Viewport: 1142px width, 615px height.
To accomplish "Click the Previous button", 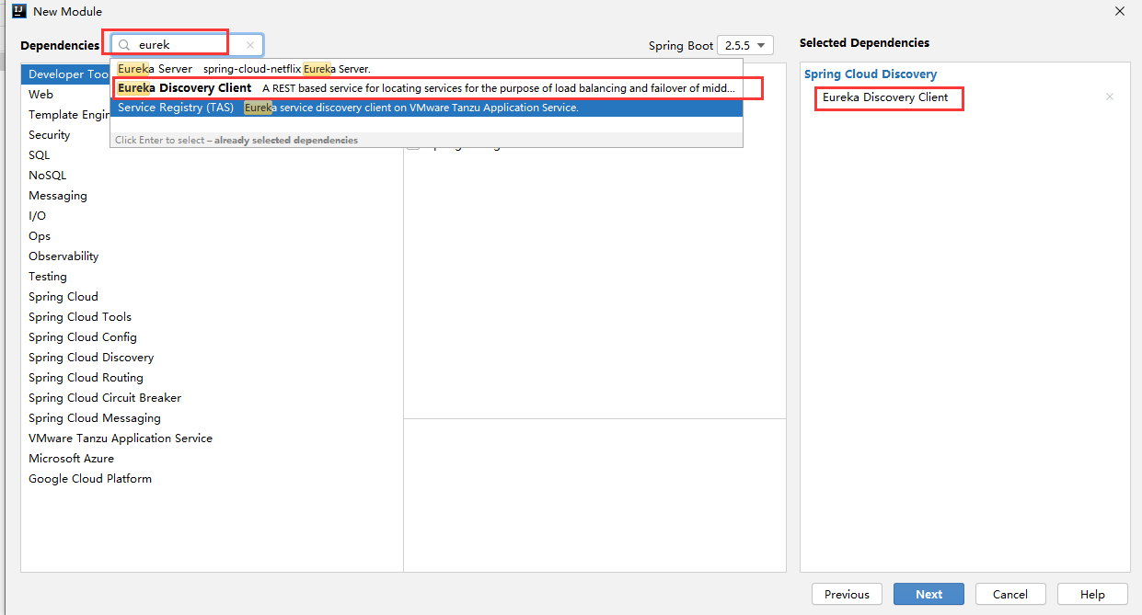I will [847, 594].
